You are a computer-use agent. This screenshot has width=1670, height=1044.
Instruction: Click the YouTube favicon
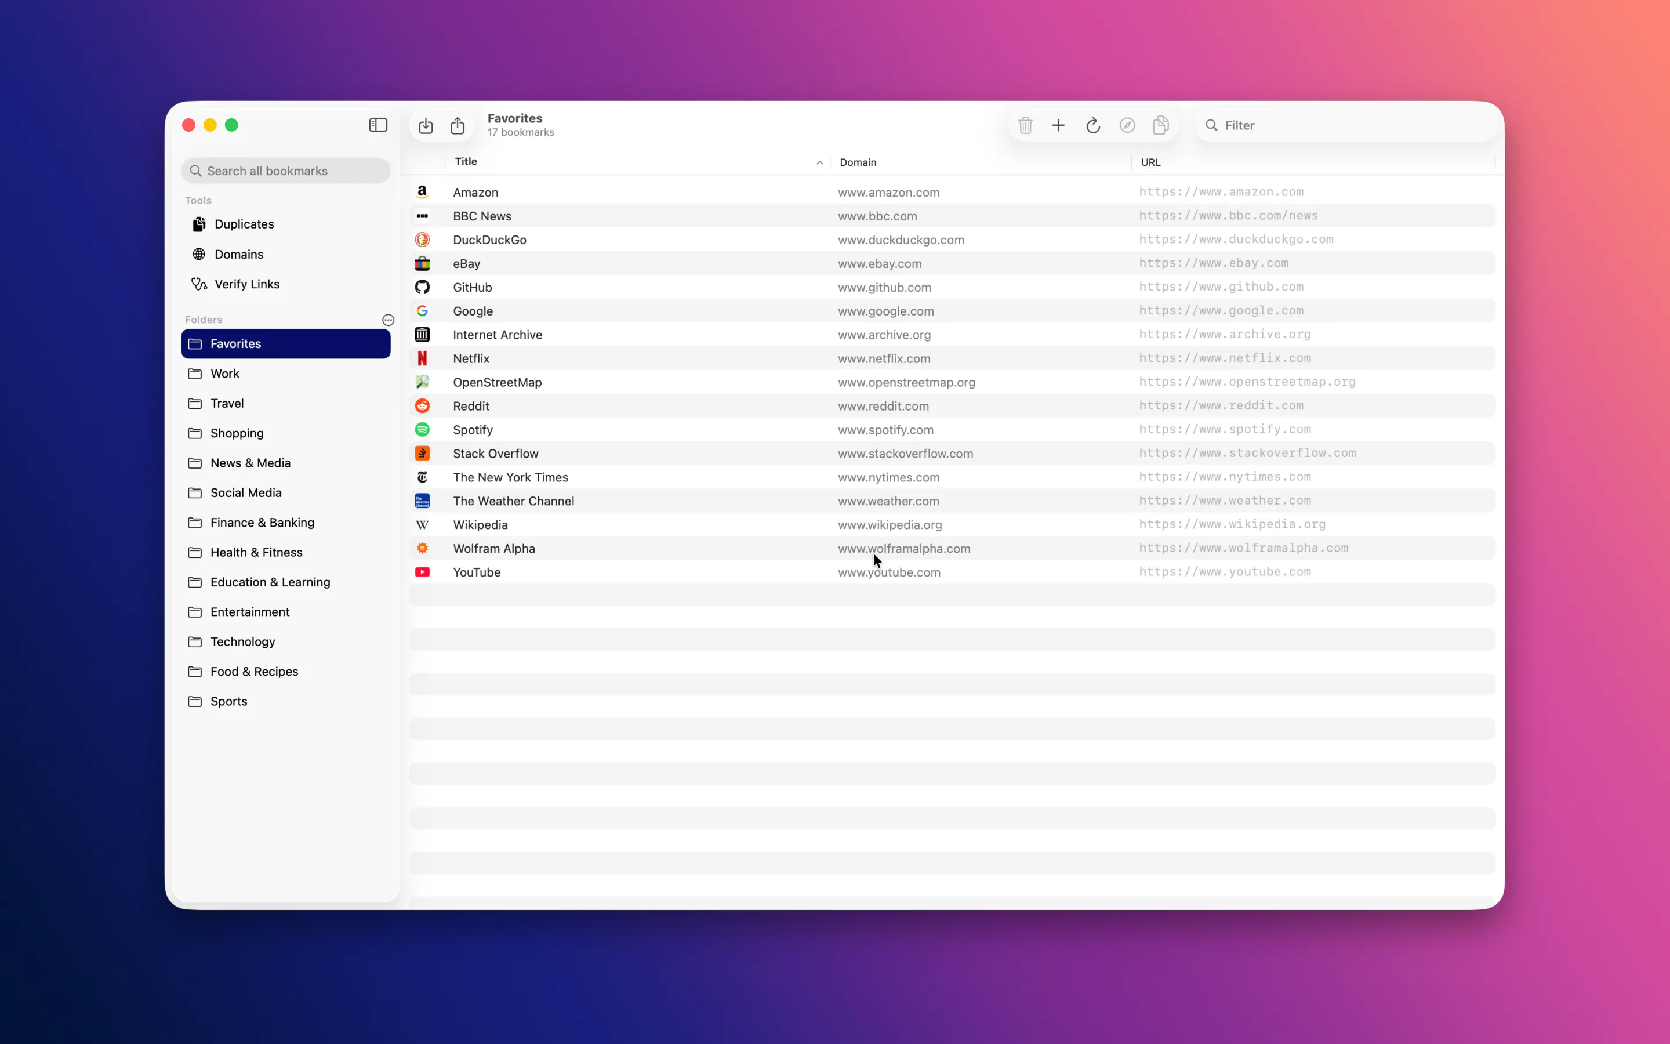click(x=422, y=572)
